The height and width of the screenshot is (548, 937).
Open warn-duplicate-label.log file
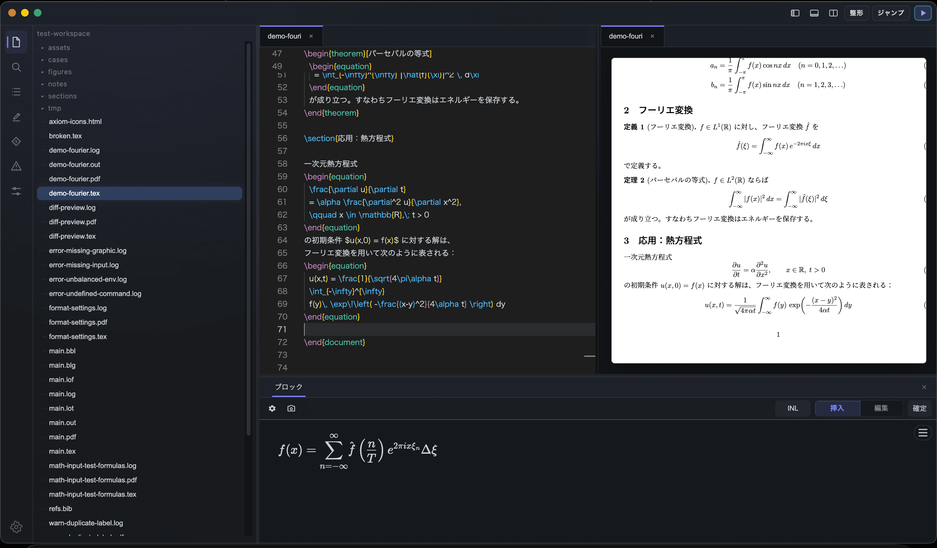[x=85, y=523]
